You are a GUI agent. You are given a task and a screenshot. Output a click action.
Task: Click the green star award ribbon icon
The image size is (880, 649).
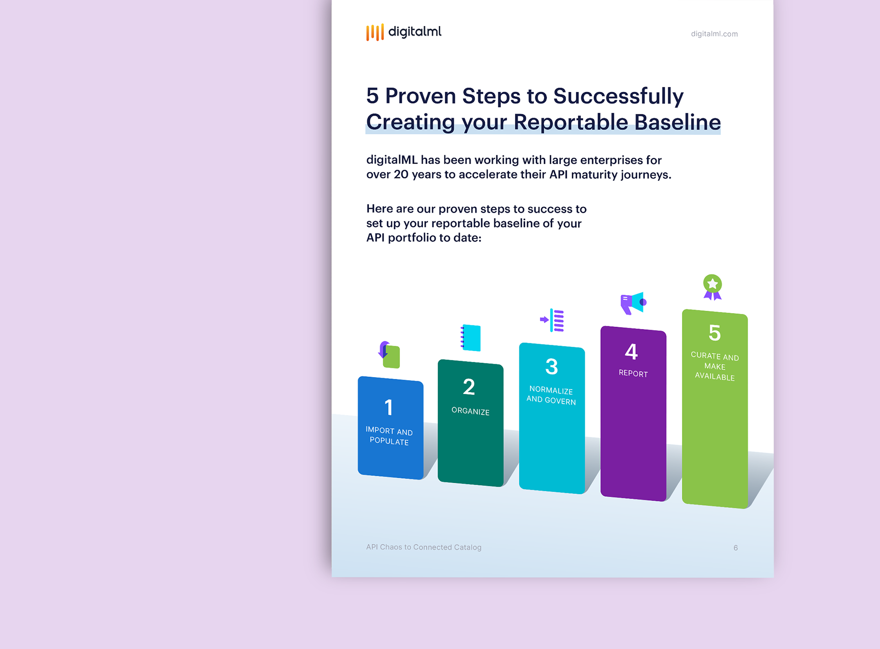point(713,287)
